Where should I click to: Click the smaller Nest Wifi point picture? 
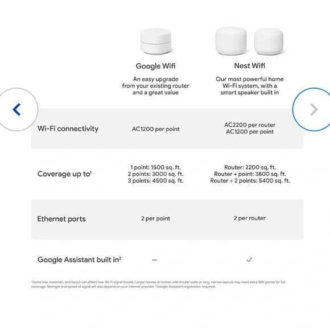[x=269, y=42]
